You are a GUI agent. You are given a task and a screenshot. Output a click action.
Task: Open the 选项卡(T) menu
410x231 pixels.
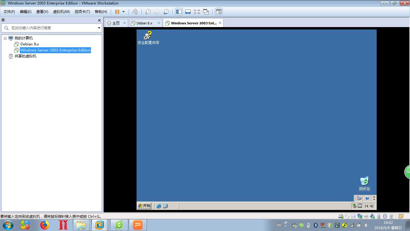click(82, 12)
